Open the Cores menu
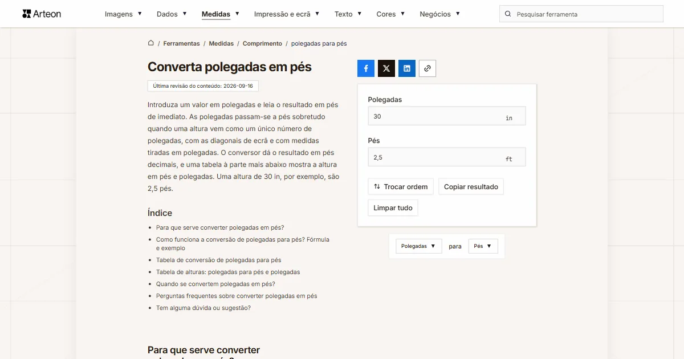The height and width of the screenshot is (359, 684). pyautogui.click(x=390, y=14)
